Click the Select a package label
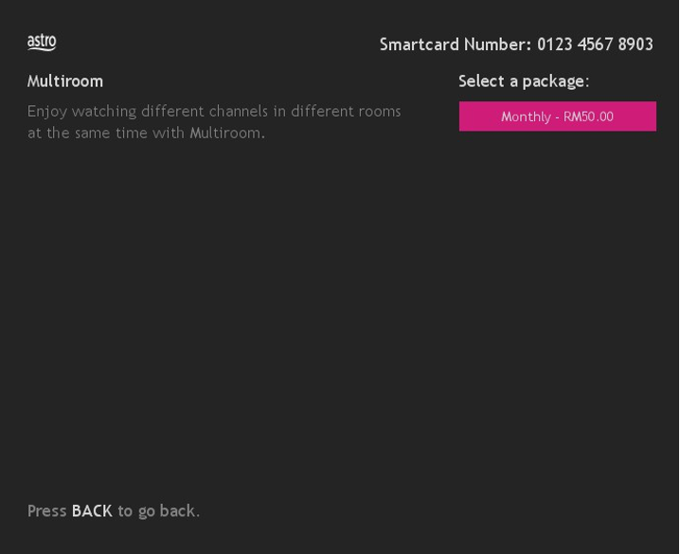This screenshot has height=554, width=680. [524, 81]
